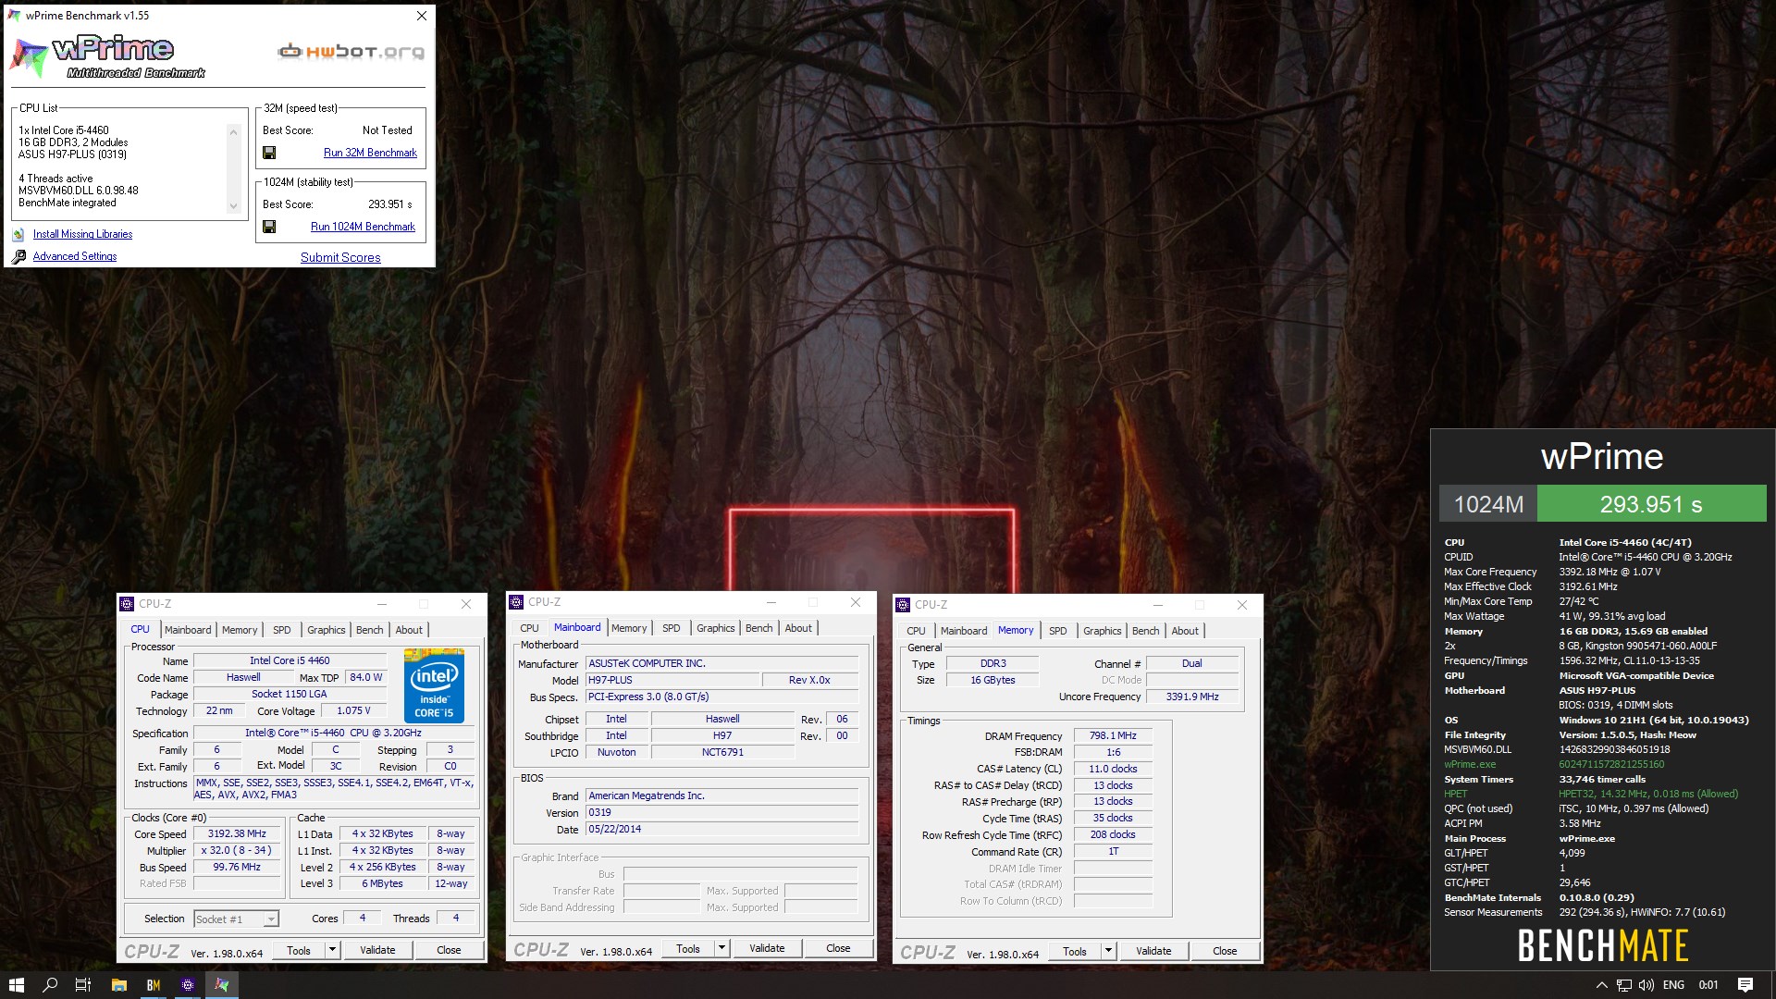
Task: Click the HWBOT.org logo in wPrime
Action: pyautogui.click(x=351, y=51)
